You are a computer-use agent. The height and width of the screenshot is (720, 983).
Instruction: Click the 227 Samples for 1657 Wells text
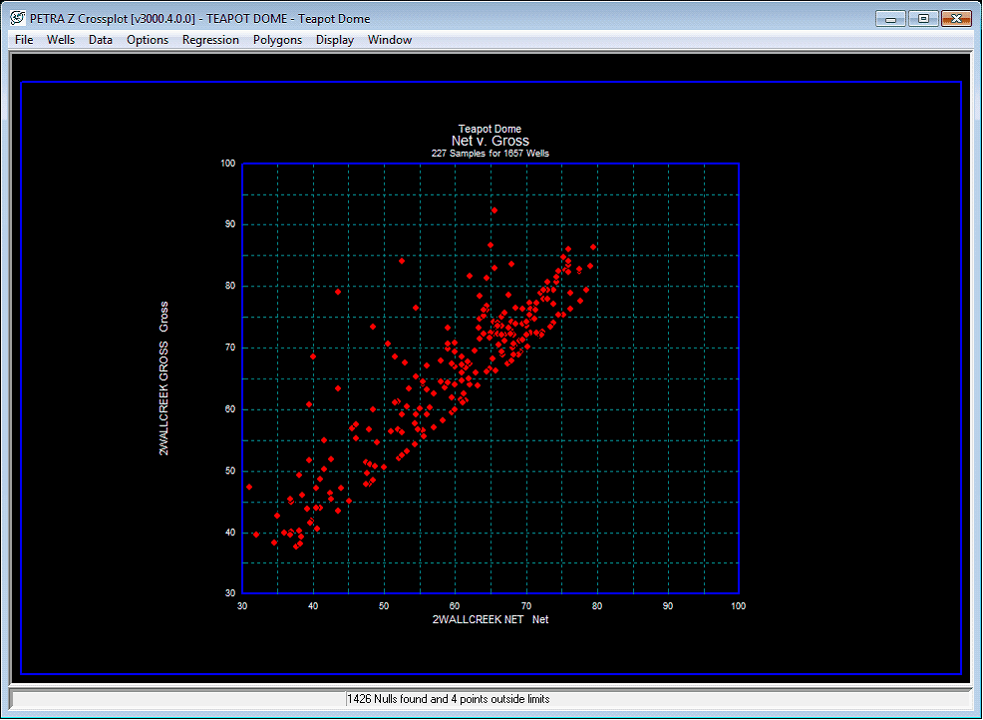490,152
